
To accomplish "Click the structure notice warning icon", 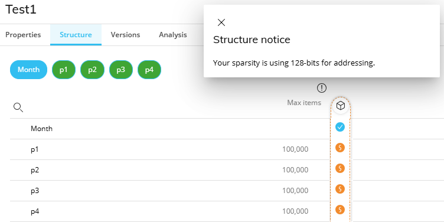I will point(322,88).
